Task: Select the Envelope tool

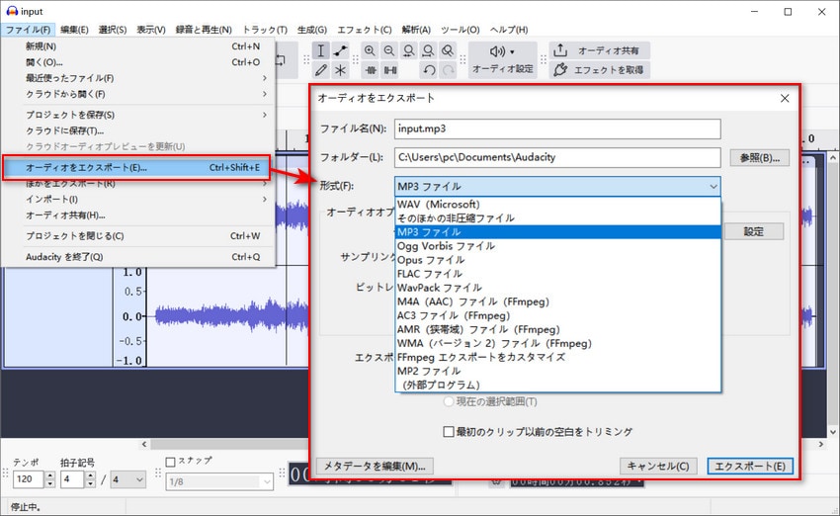Action: [340, 50]
